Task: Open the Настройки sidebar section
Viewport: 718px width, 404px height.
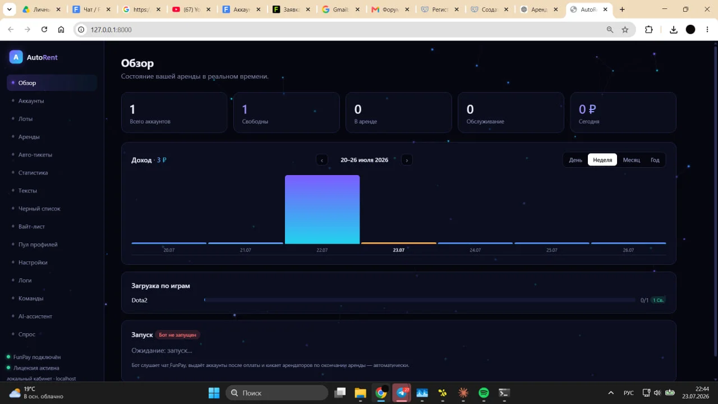Action: coord(52,263)
